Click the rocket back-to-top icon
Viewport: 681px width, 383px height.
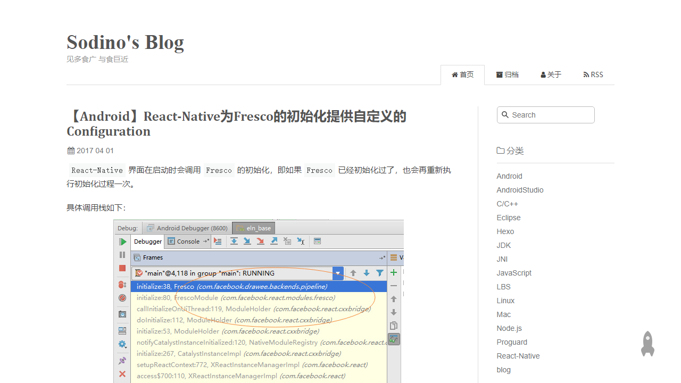tap(647, 344)
